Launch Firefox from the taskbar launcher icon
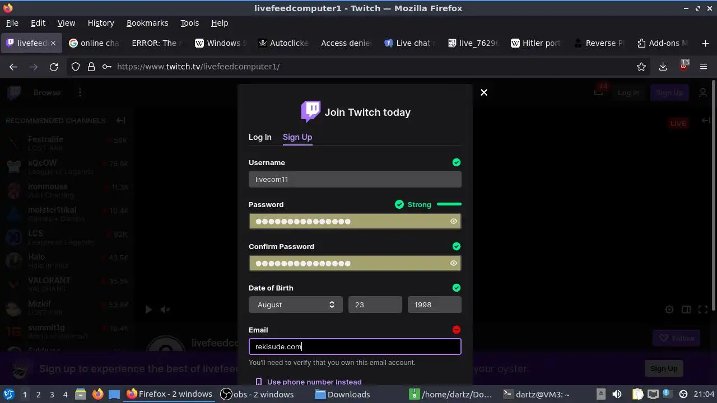 click(97, 394)
